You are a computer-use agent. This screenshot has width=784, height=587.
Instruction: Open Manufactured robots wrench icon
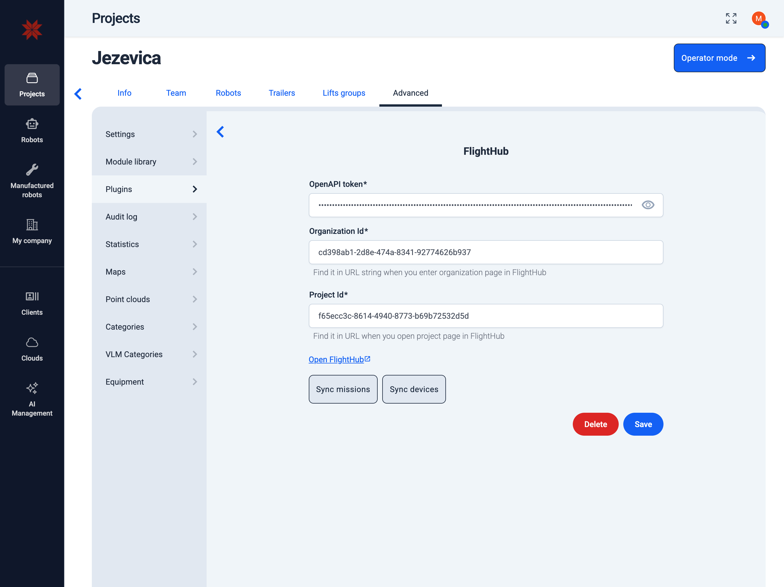coord(32,170)
